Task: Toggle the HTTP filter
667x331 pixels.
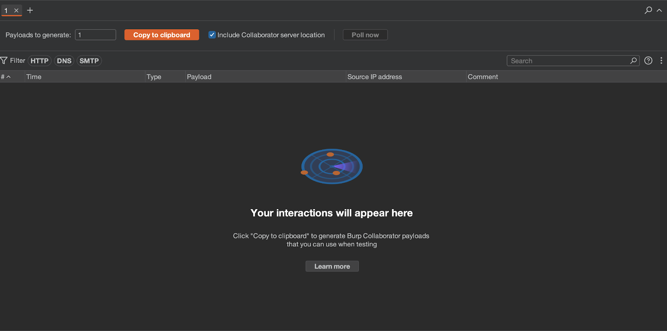Action: 40,61
